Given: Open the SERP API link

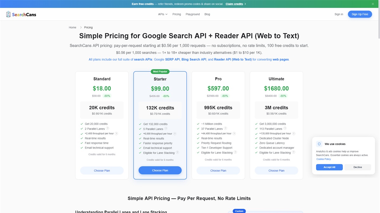Looking at the screenshot, I should 172,59.
